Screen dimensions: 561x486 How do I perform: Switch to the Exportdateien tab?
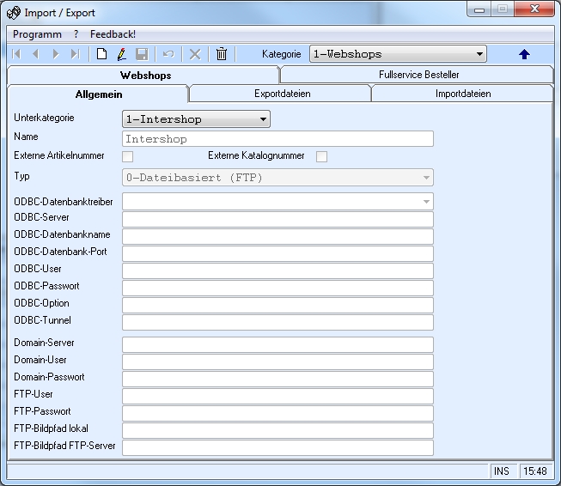(282, 94)
